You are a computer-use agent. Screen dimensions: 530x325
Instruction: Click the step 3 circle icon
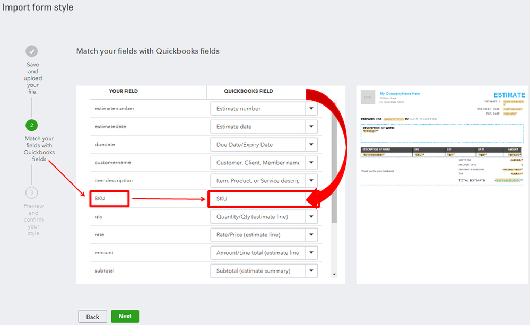32,192
